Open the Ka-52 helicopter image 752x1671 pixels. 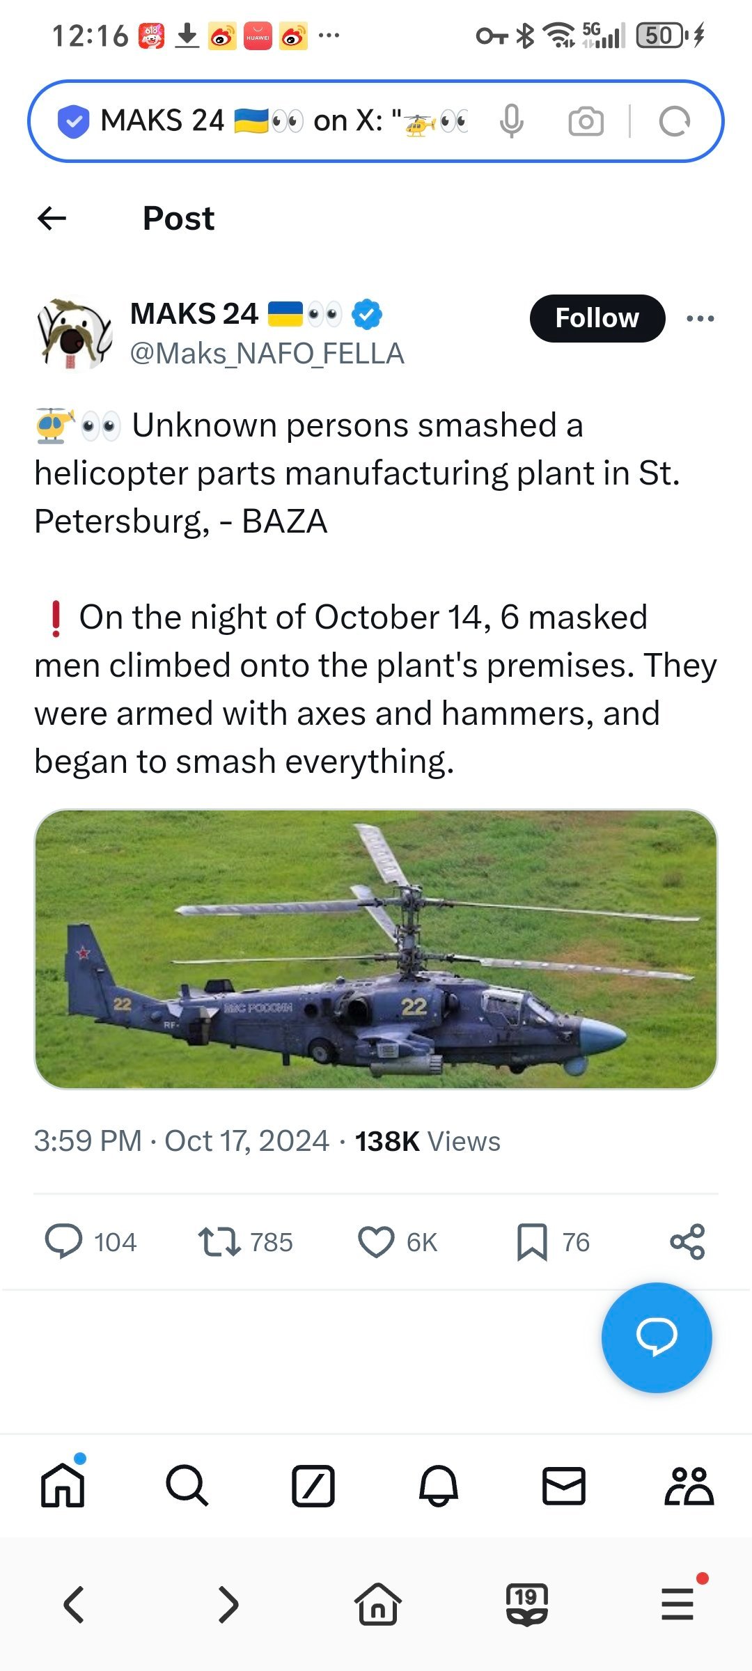pos(376,949)
